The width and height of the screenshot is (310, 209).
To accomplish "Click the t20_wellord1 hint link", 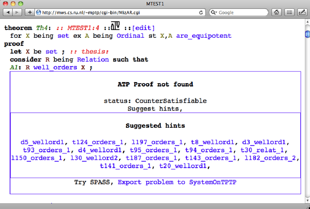I will coord(185,166).
